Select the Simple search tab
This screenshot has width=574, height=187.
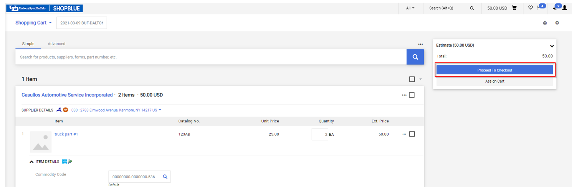click(28, 44)
